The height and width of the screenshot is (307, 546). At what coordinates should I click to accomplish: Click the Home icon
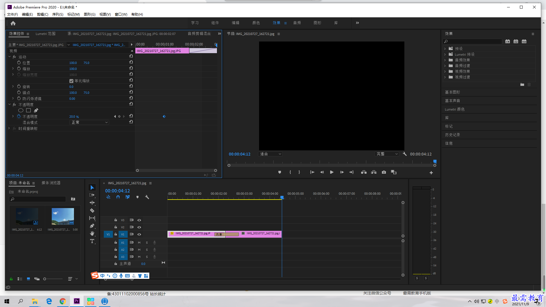[13, 23]
